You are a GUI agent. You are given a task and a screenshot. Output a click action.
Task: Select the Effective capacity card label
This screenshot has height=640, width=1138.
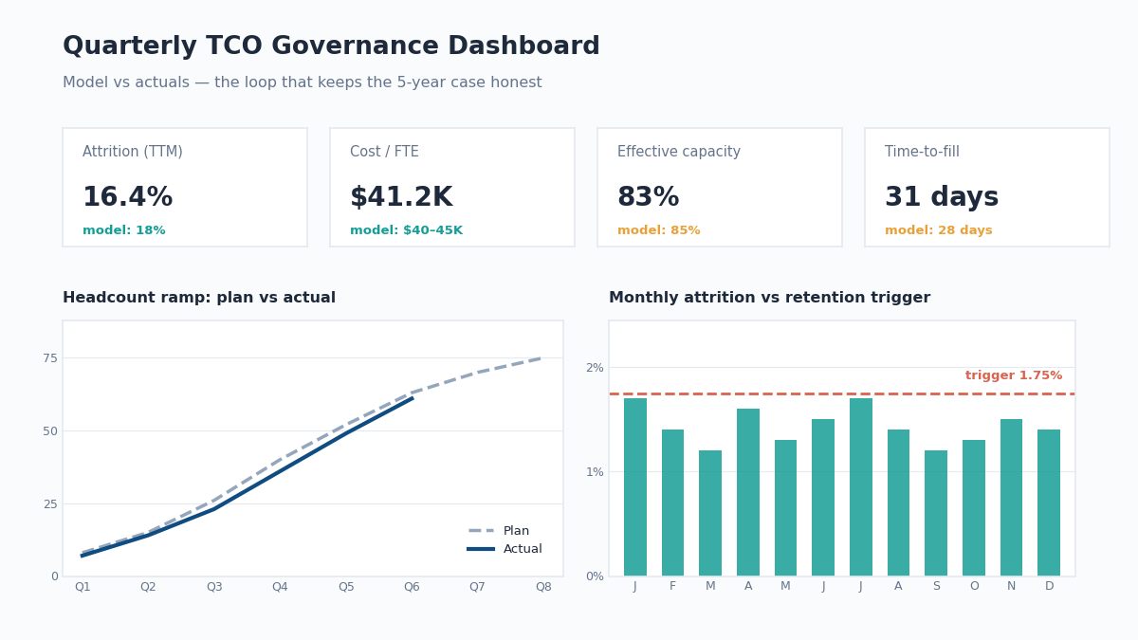tap(679, 152)
